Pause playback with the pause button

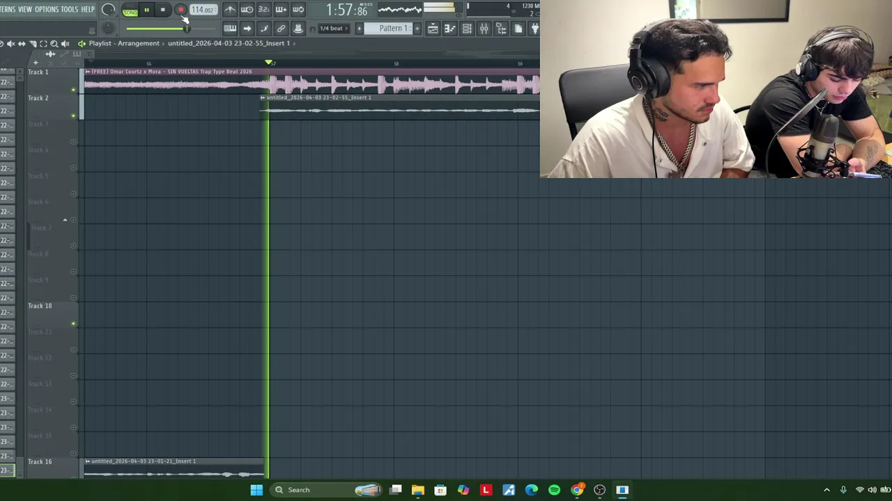[146, 10]
